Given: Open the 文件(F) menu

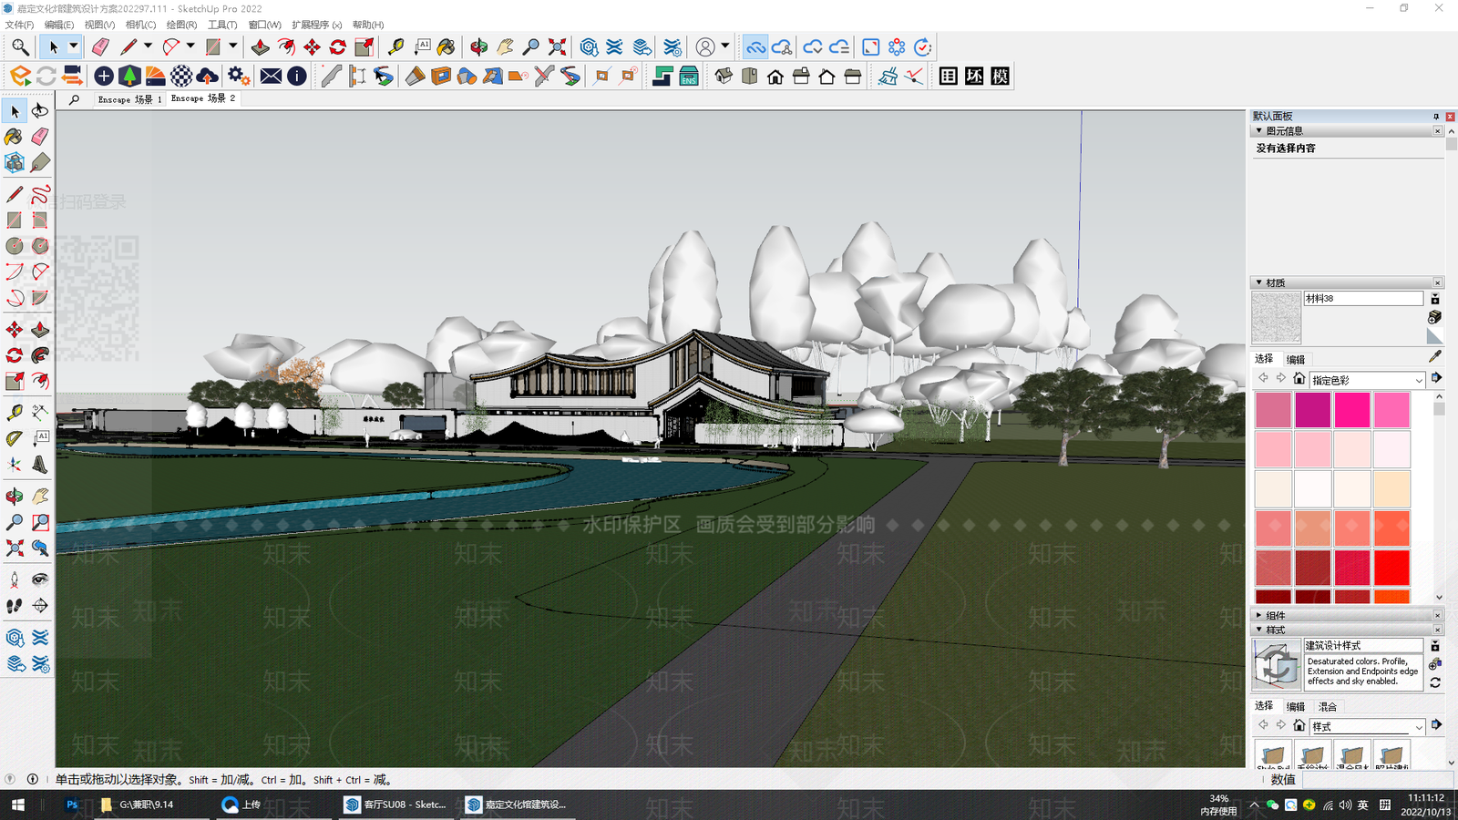Looking at the screenshot, I should click(x=19, y=25).
